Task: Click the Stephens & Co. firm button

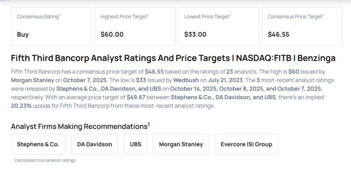Action: pos(38,144)
